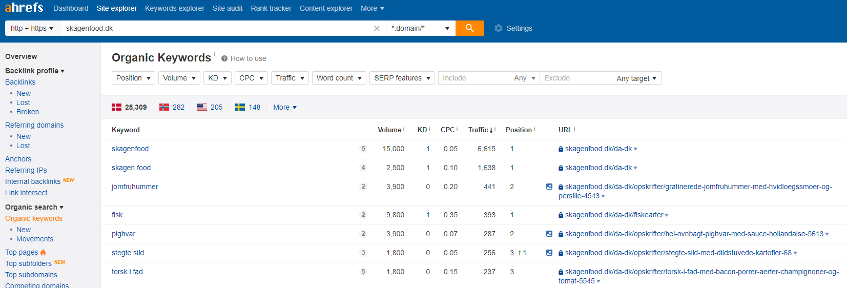Switch to Sweden flag keyword results
The height and width of the screenshot is (288, 847).
coord(240,107)
